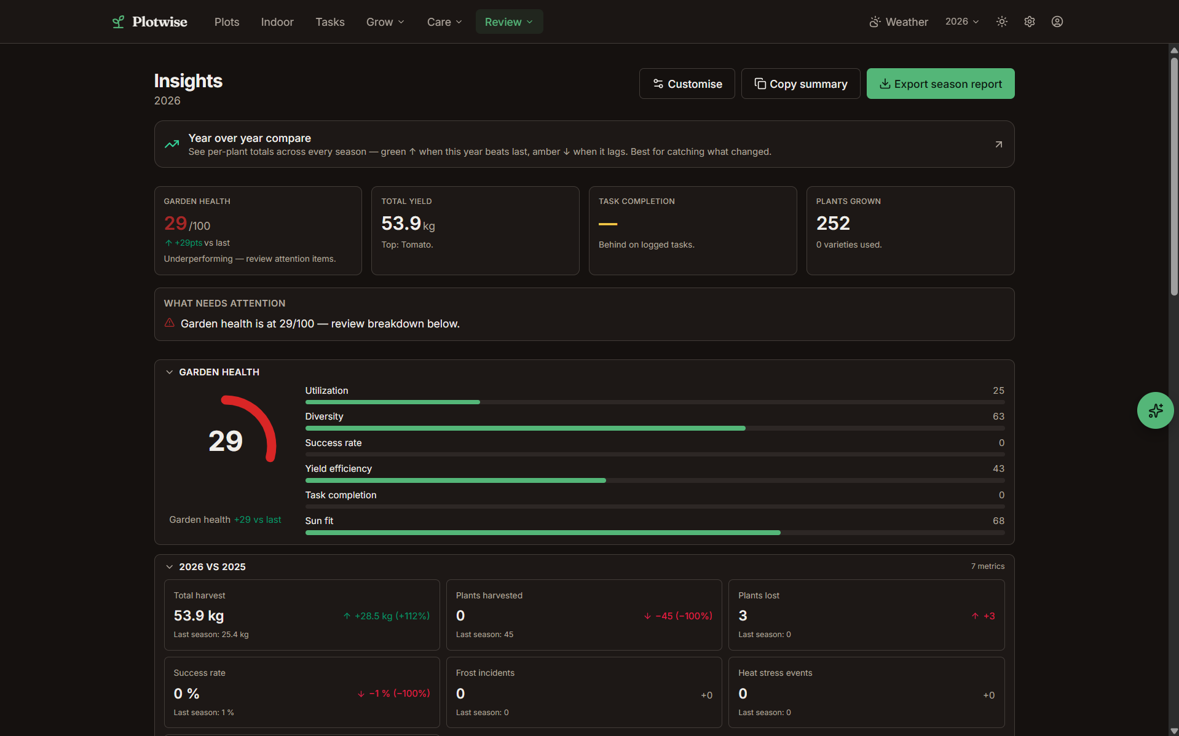Open the Review dropdown menu
The image size is (1179, 736).
(x=509, y=22)
